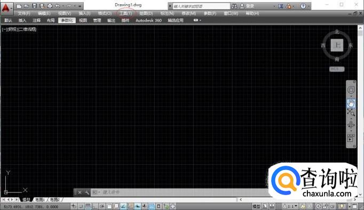
Task: Click the Orbit tool in navigation bar
Action: pyautogui.click(x=351, y=125)
